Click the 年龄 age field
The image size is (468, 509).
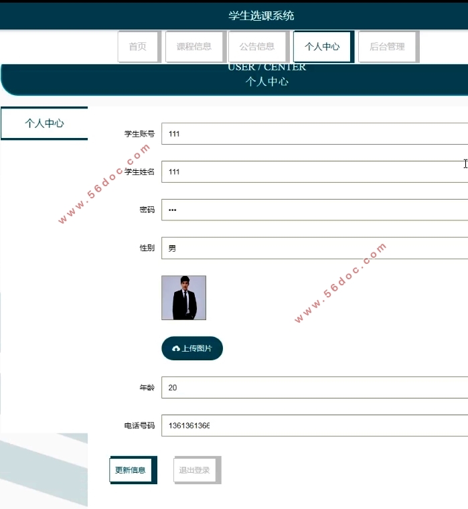(x=315, y=388)
